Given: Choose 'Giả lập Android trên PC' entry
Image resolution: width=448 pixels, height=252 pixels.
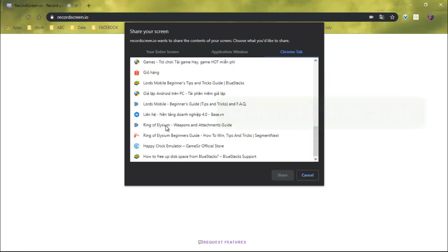Looking at the screenshot, I should (222, 93).
